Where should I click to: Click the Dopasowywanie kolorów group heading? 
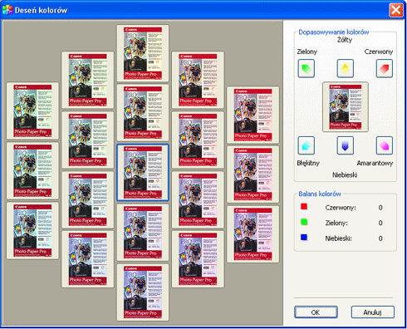point(334,32)
